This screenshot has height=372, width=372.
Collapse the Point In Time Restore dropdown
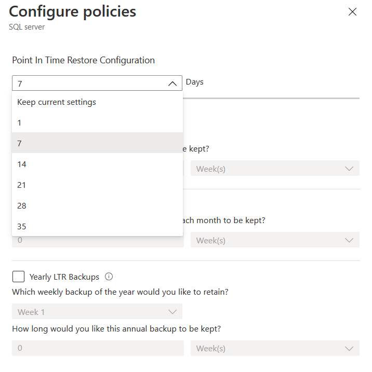point(97,83)
